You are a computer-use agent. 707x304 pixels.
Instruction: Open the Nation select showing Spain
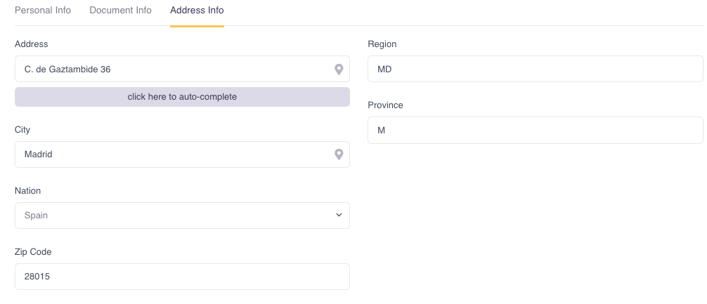(182, 216)
